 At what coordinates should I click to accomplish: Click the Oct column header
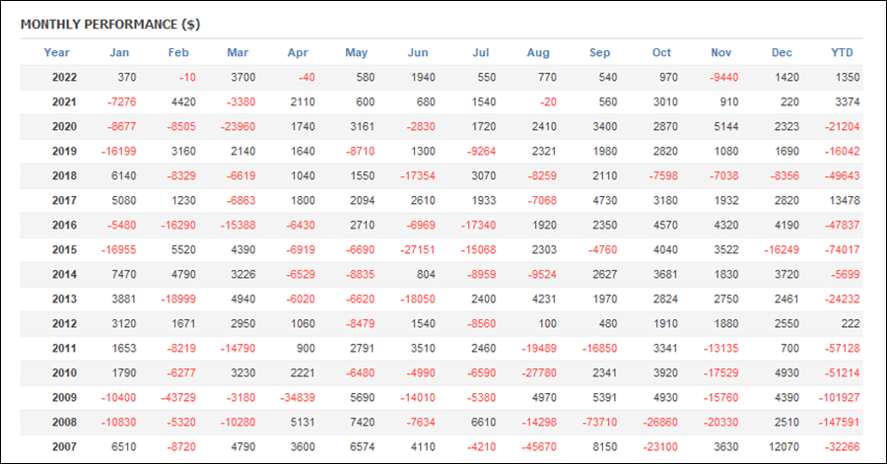(x=661, y=52)
